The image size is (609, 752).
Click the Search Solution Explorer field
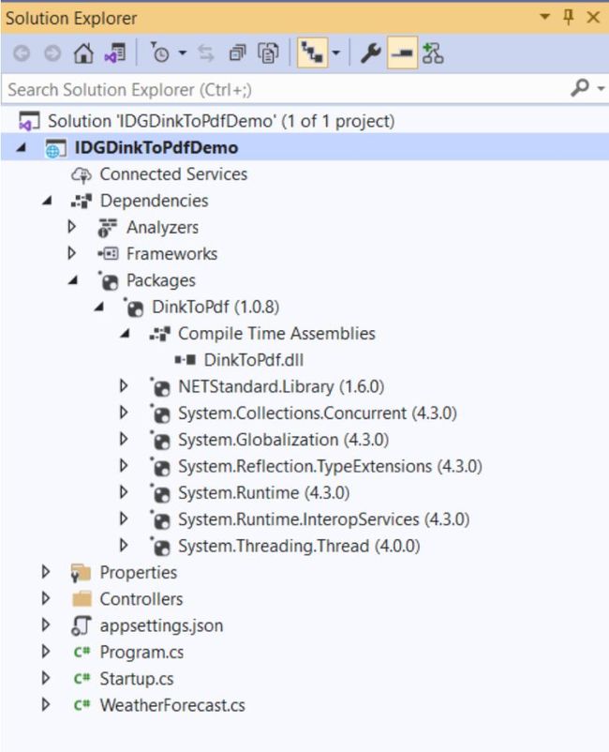tap(285, 90)
